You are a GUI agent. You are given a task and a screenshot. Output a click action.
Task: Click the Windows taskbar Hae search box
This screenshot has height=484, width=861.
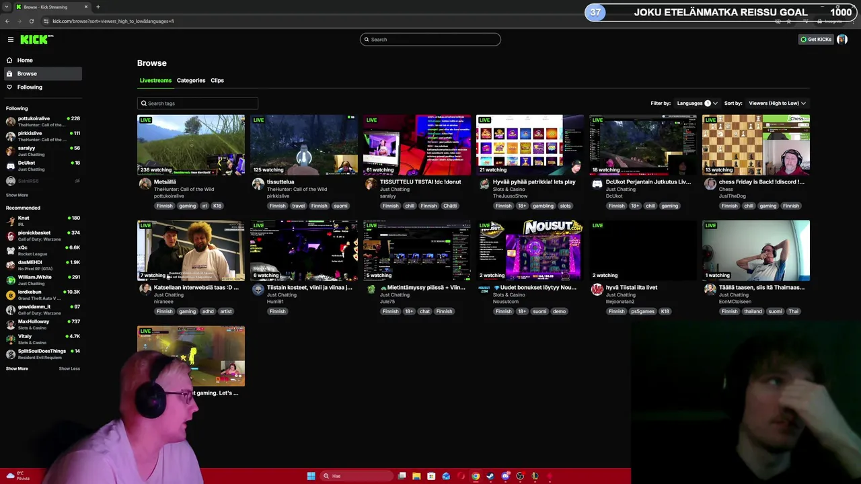355,476
